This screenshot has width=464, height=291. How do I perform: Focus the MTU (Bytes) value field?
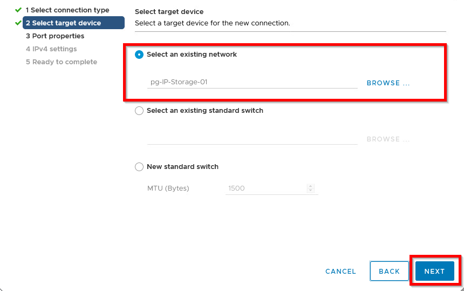click(266, 188)
